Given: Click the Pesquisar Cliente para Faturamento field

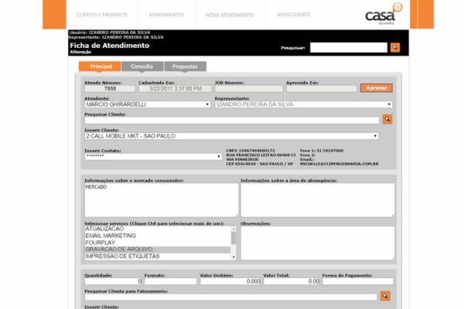Looking at the screenshot, I should [230, 297].
